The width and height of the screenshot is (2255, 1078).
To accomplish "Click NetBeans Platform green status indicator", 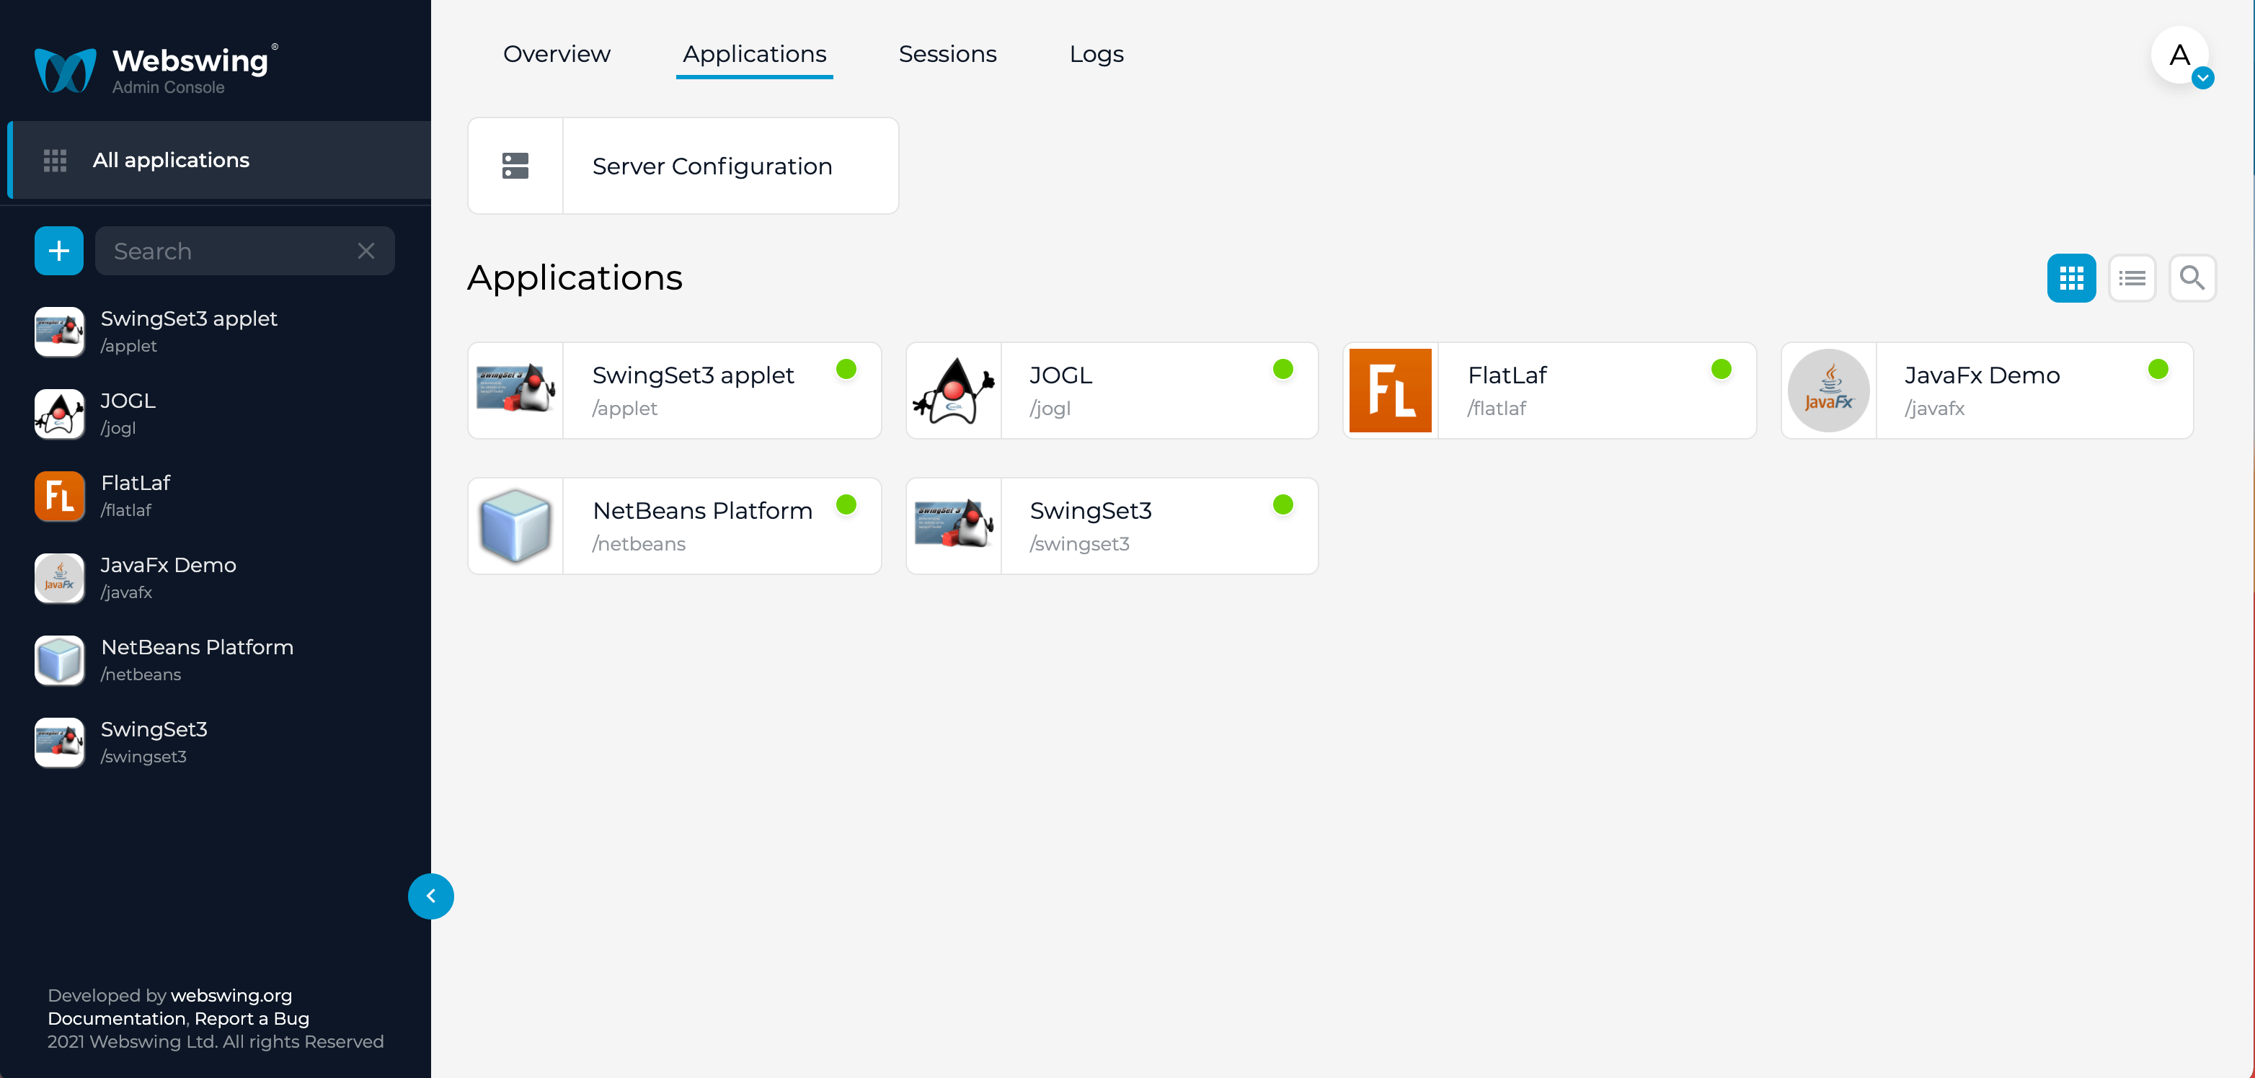I will [846, 505].
